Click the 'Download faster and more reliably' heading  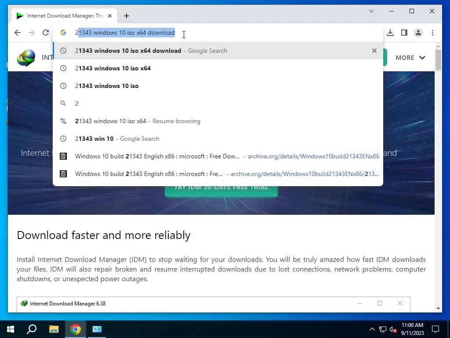coord(104,235)
